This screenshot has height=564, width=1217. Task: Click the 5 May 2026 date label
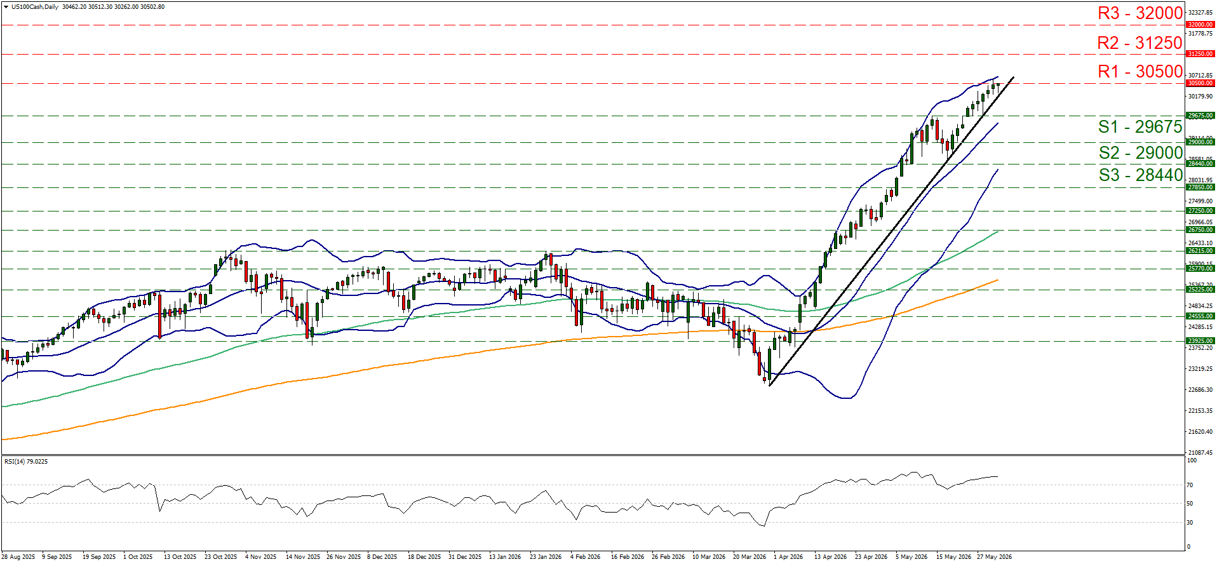tap(911, 557)
